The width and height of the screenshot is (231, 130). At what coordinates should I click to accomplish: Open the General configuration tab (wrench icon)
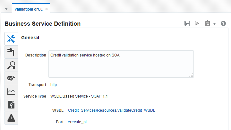(11, 39)
